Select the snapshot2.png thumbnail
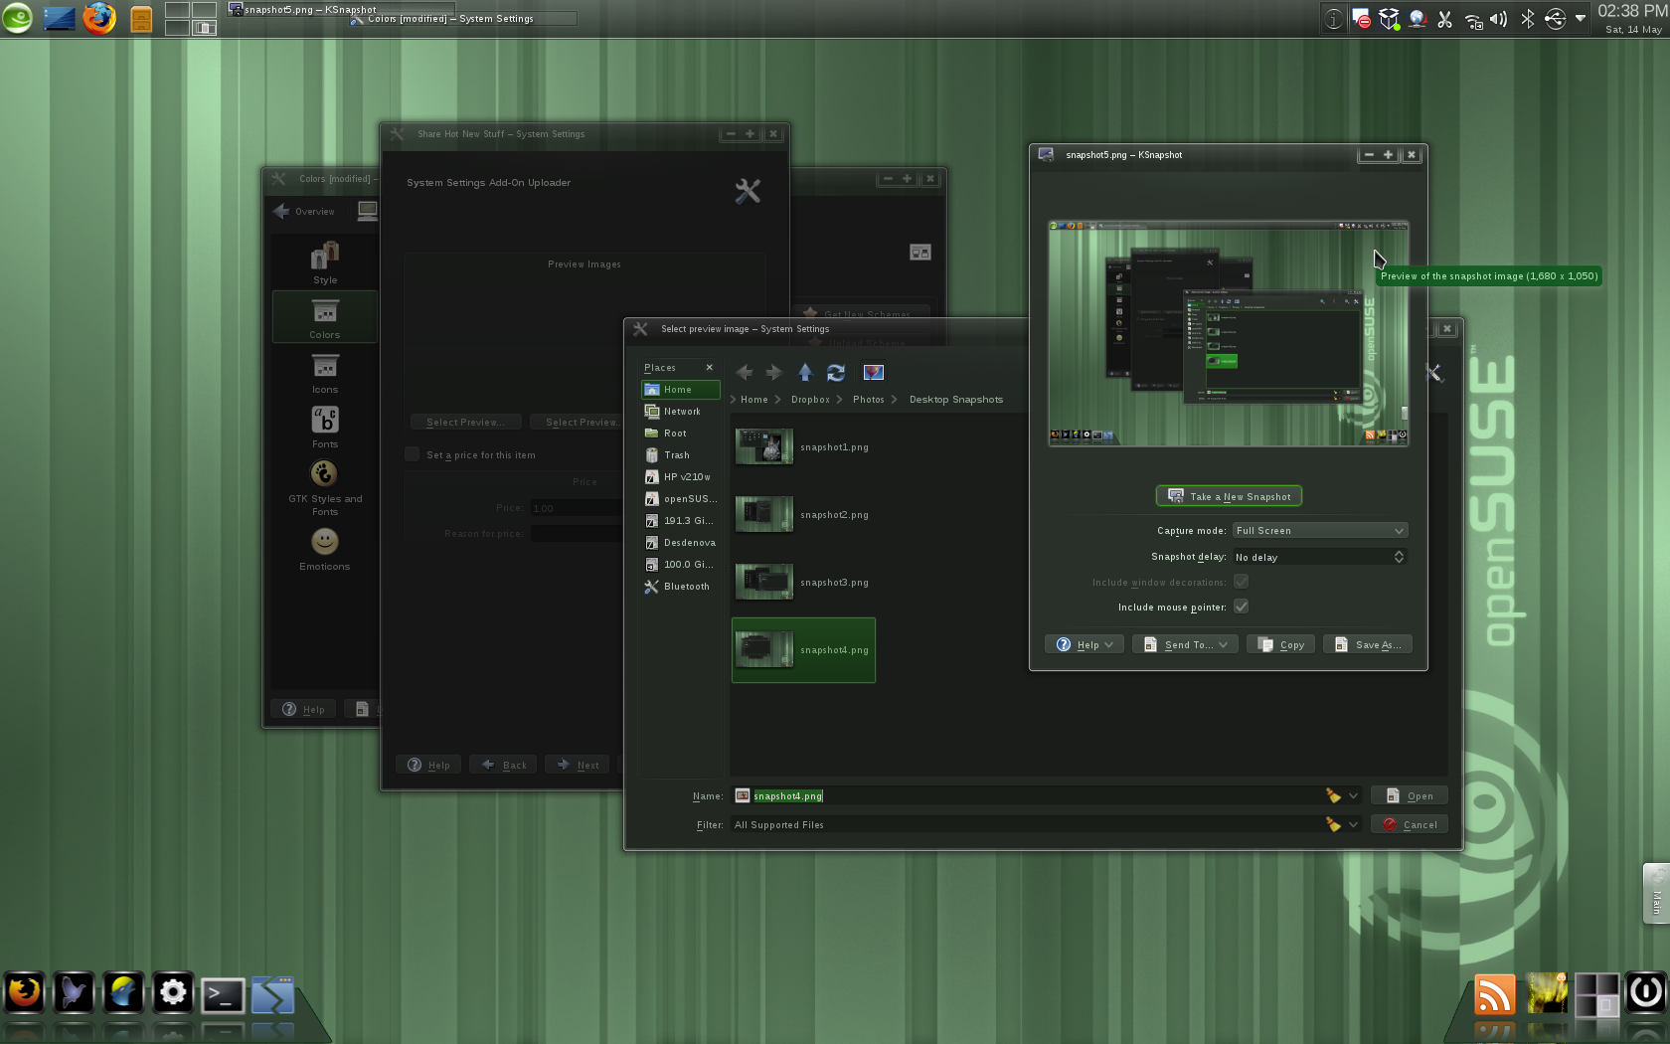Image resolution: width=1670 pixels, height=1044 pixels. (764, 514)
